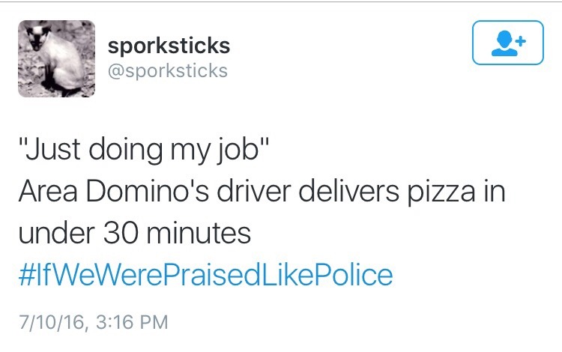Tap the "under 30 minutes" line

point(134,233)
